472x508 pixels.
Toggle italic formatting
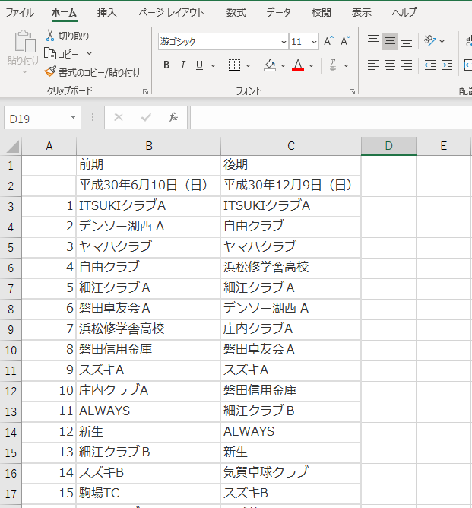point(183,65)
